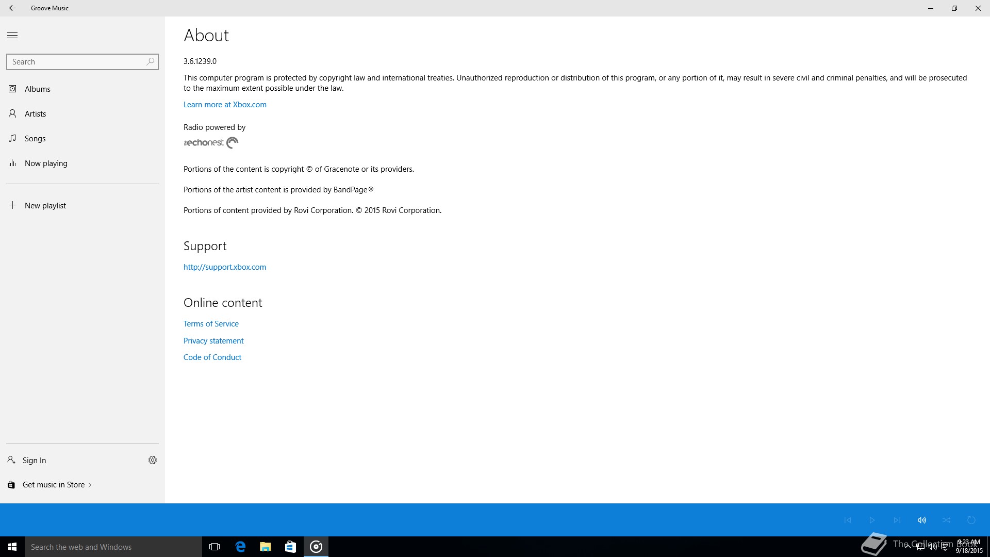Toggle the hamburger navigation menu

coord(12,36)
